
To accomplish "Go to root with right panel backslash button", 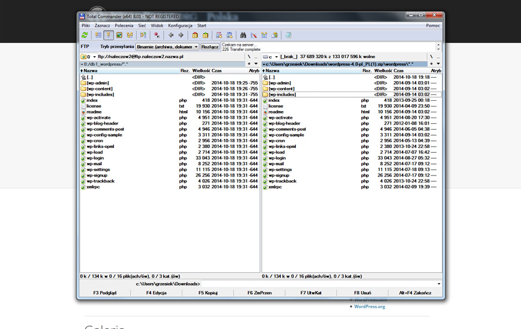I will [x=431, y=57].
